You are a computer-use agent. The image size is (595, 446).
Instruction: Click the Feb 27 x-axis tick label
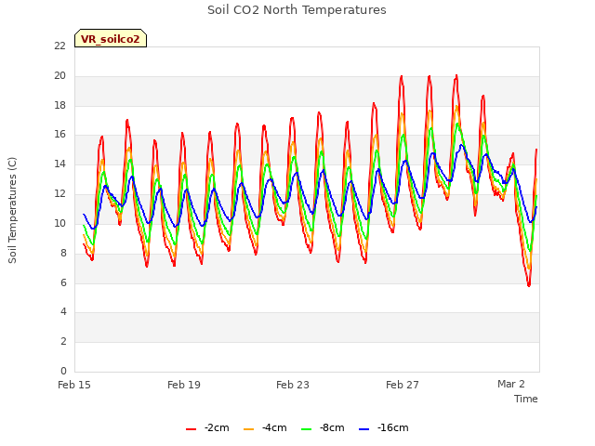tap(403, 385)
